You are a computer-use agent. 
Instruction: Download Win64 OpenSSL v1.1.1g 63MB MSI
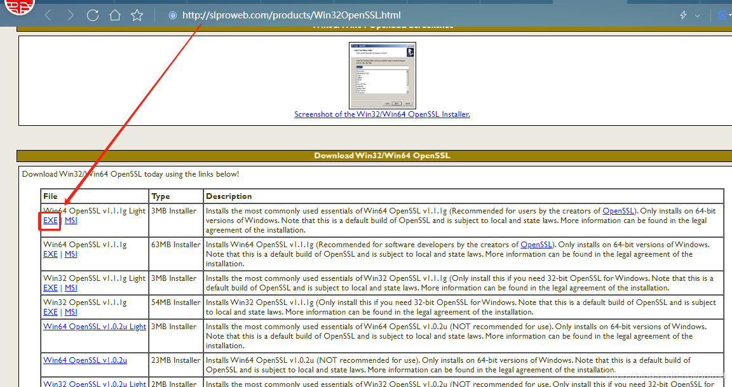tap(71, 254)
